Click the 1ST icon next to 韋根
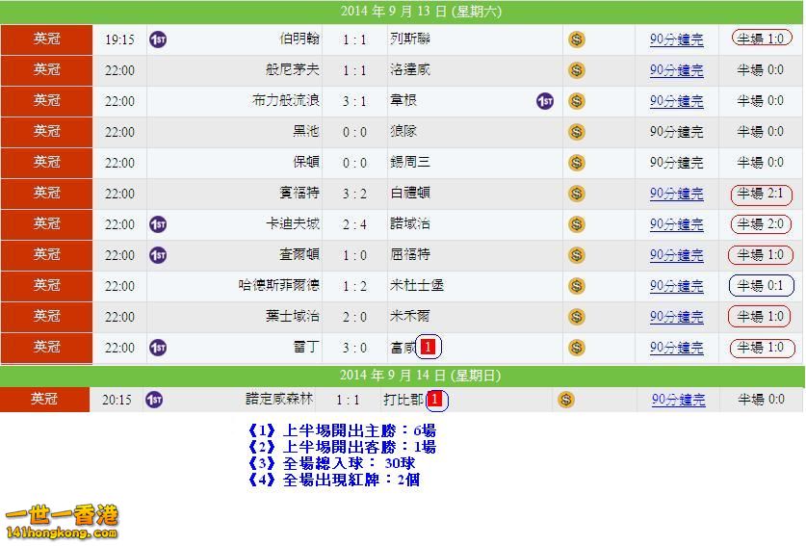The width and height of the screenshot is (806, 546). click(x=545, y=101)
